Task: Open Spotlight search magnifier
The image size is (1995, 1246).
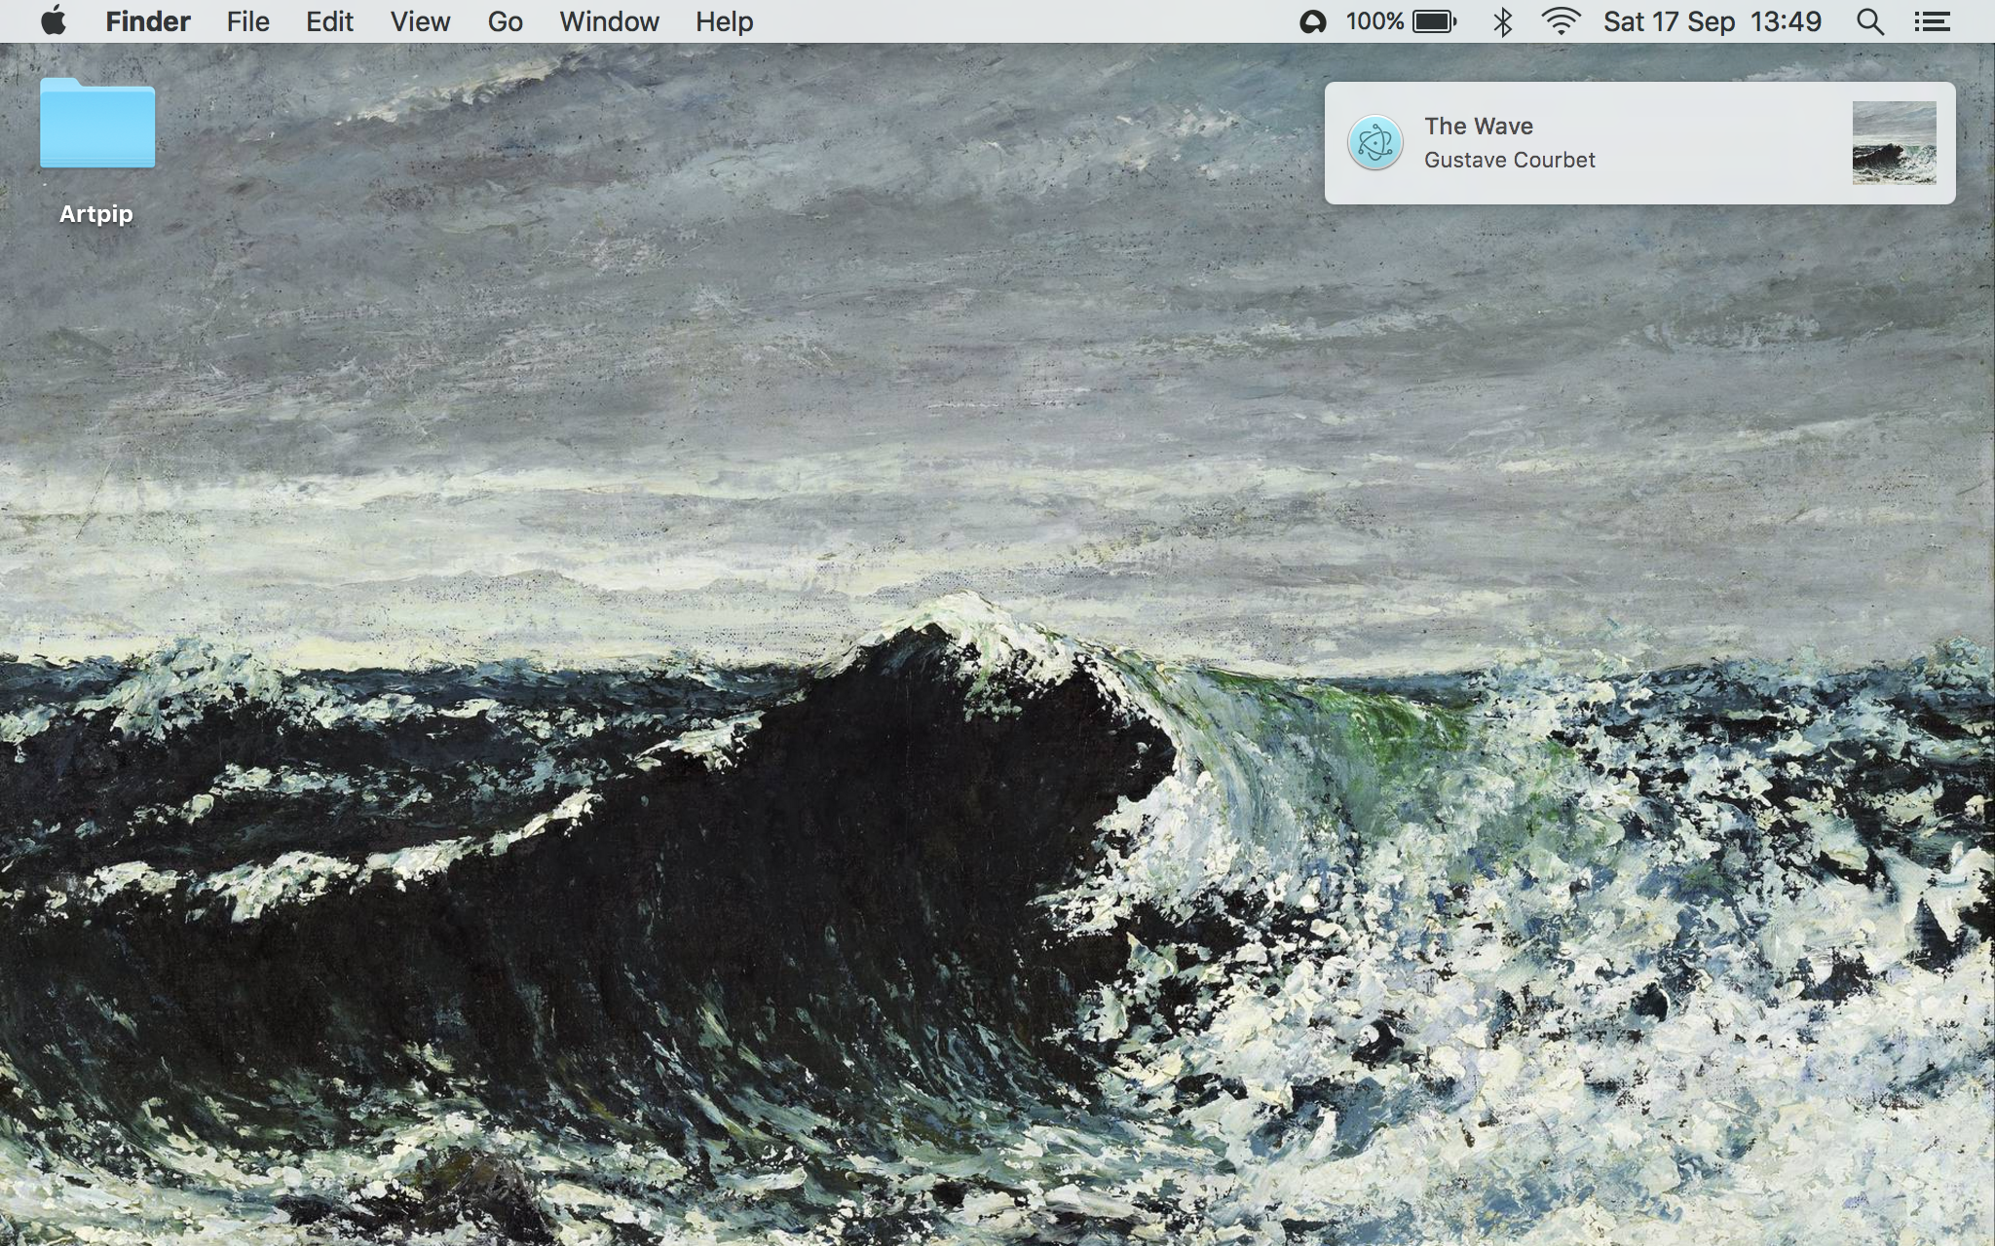Action: point(1868,21)
